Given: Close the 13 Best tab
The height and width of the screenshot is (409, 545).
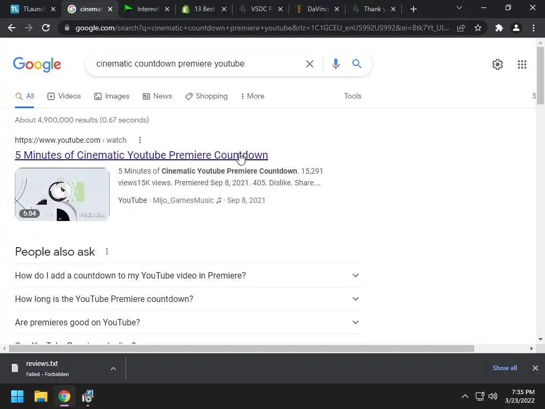Looking at the screenshot, I should click(224, 9).
